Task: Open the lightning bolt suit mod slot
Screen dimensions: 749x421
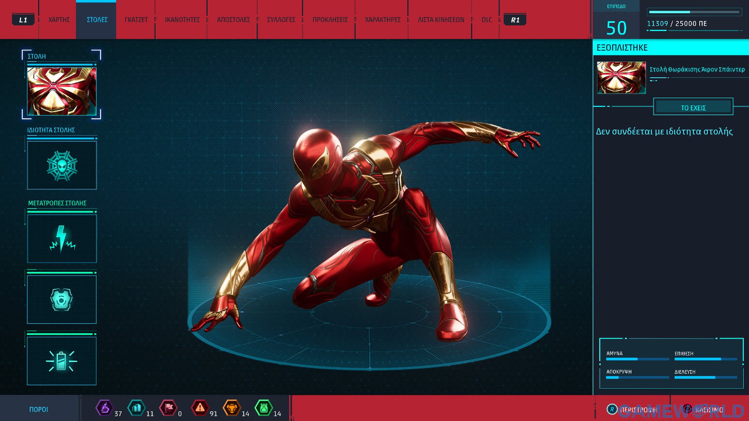Action: coord(61,239)
